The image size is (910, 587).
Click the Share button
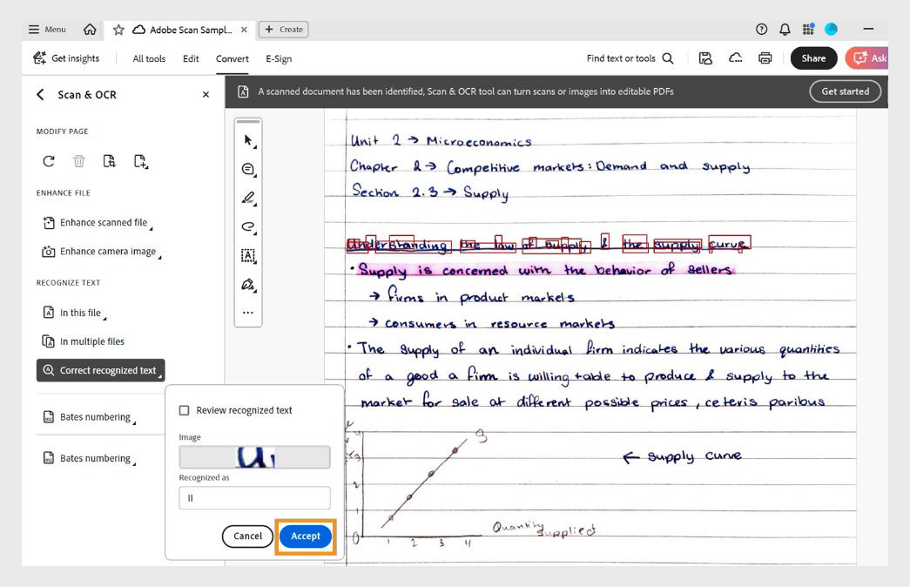(x=813, y=57)
